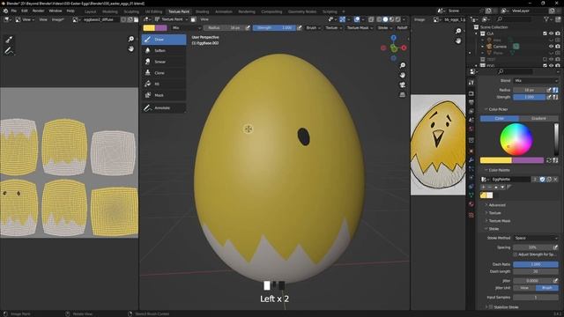Screen dimensions: 564x317
Task: Click Camera object in outliner
Action: (500, 47)
